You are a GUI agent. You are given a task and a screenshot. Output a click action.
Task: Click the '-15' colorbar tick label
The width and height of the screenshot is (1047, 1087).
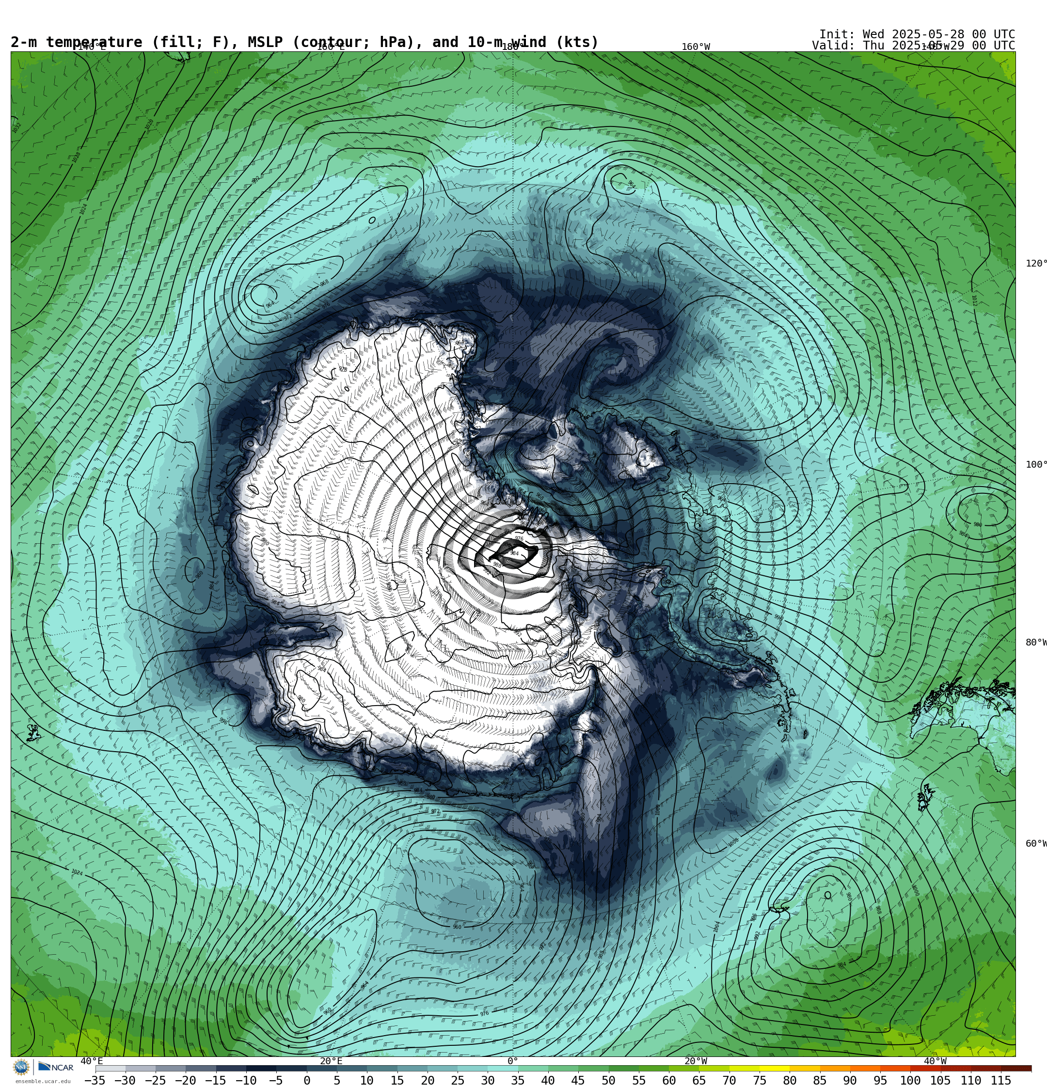point(215,1080)
